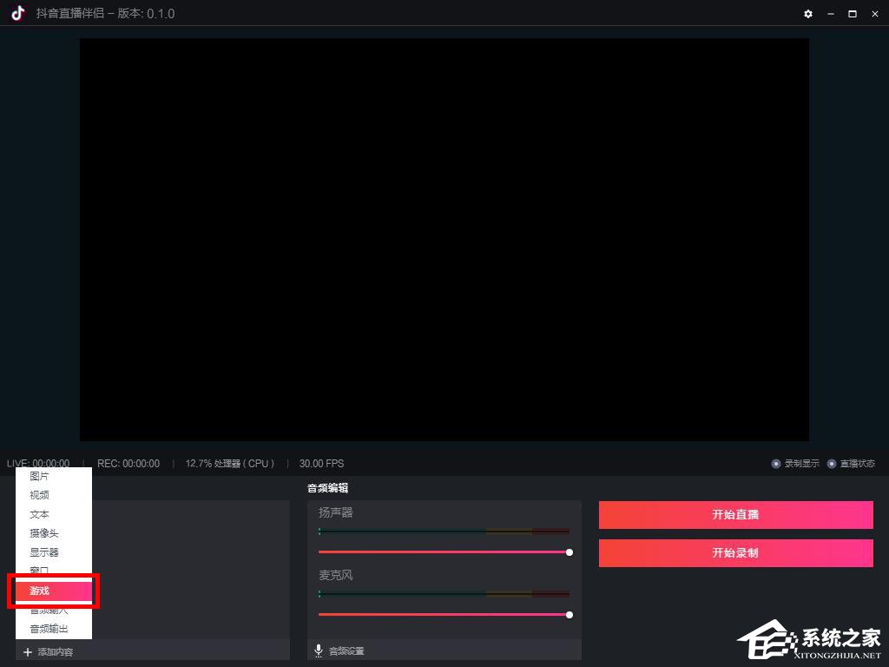Click the 开始录制 button
The image size is (889, 667).
pos(736,552)
